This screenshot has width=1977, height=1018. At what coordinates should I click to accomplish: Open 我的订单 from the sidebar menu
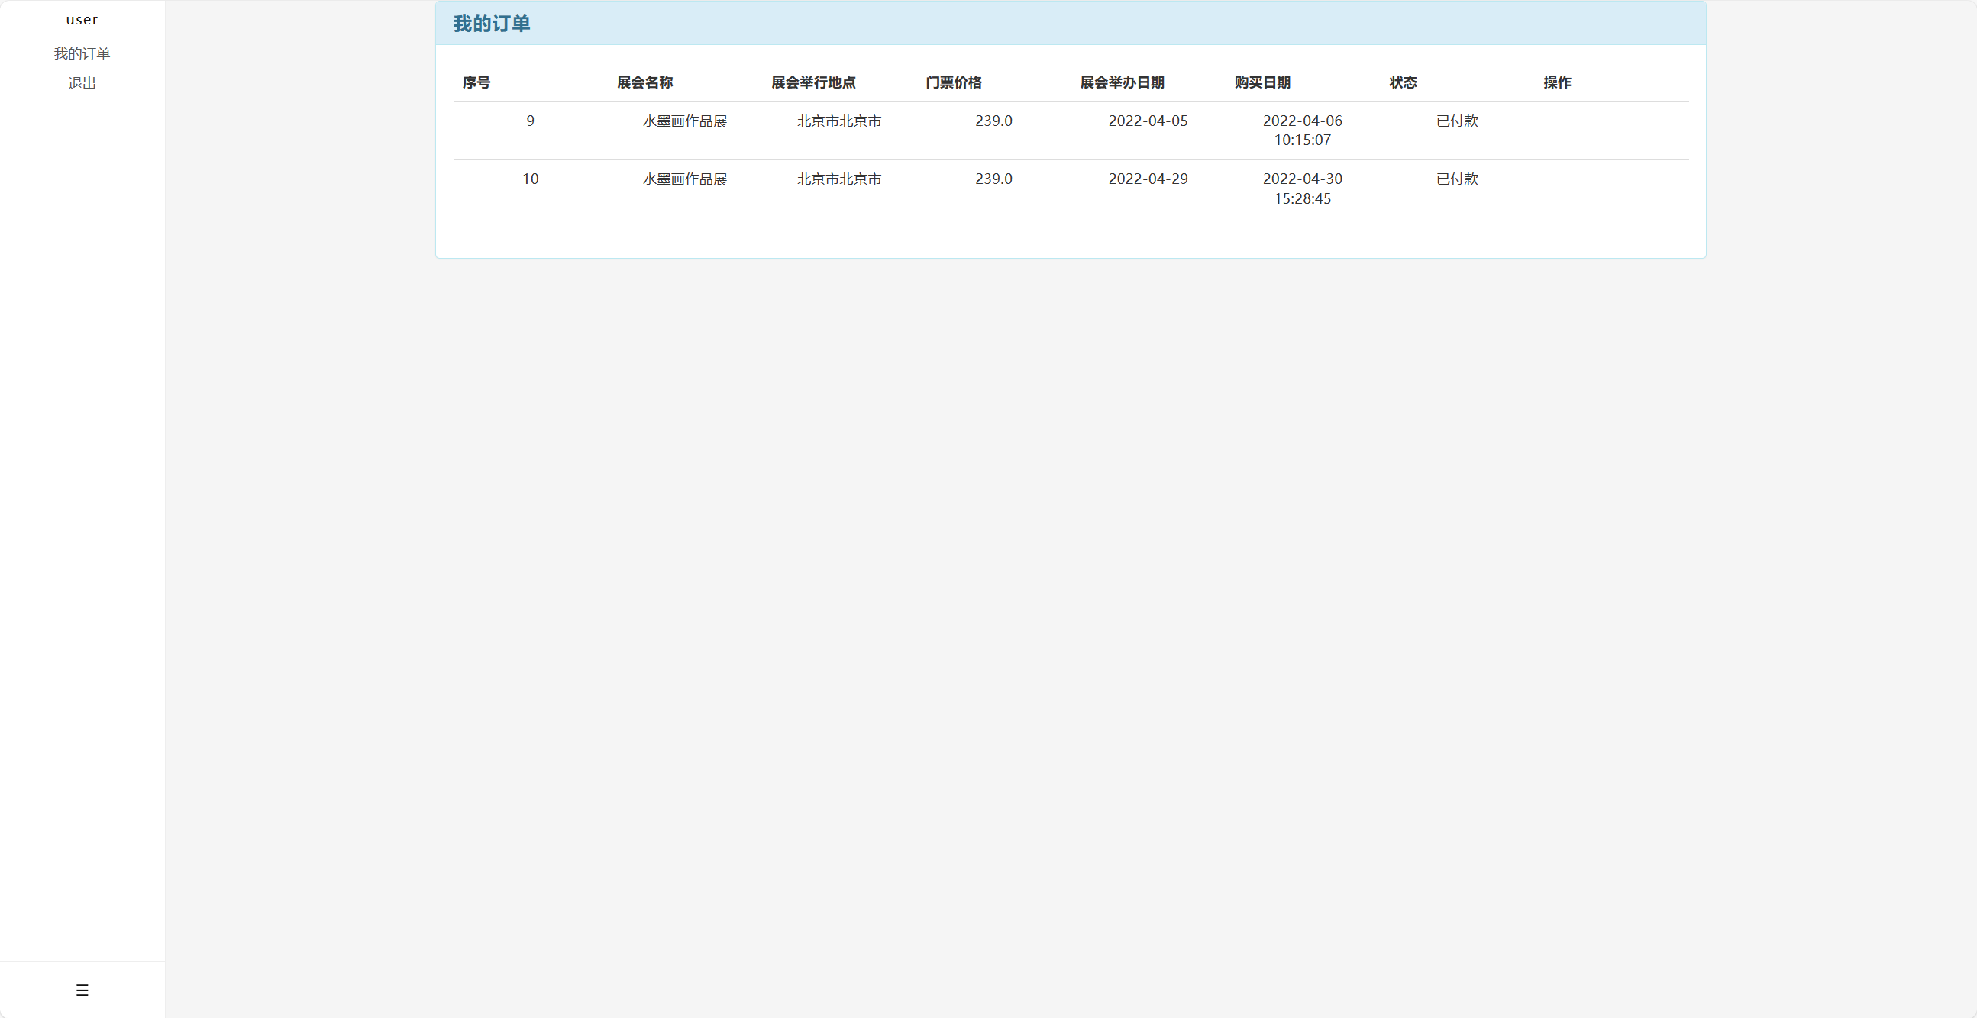[x=82, y=53]
